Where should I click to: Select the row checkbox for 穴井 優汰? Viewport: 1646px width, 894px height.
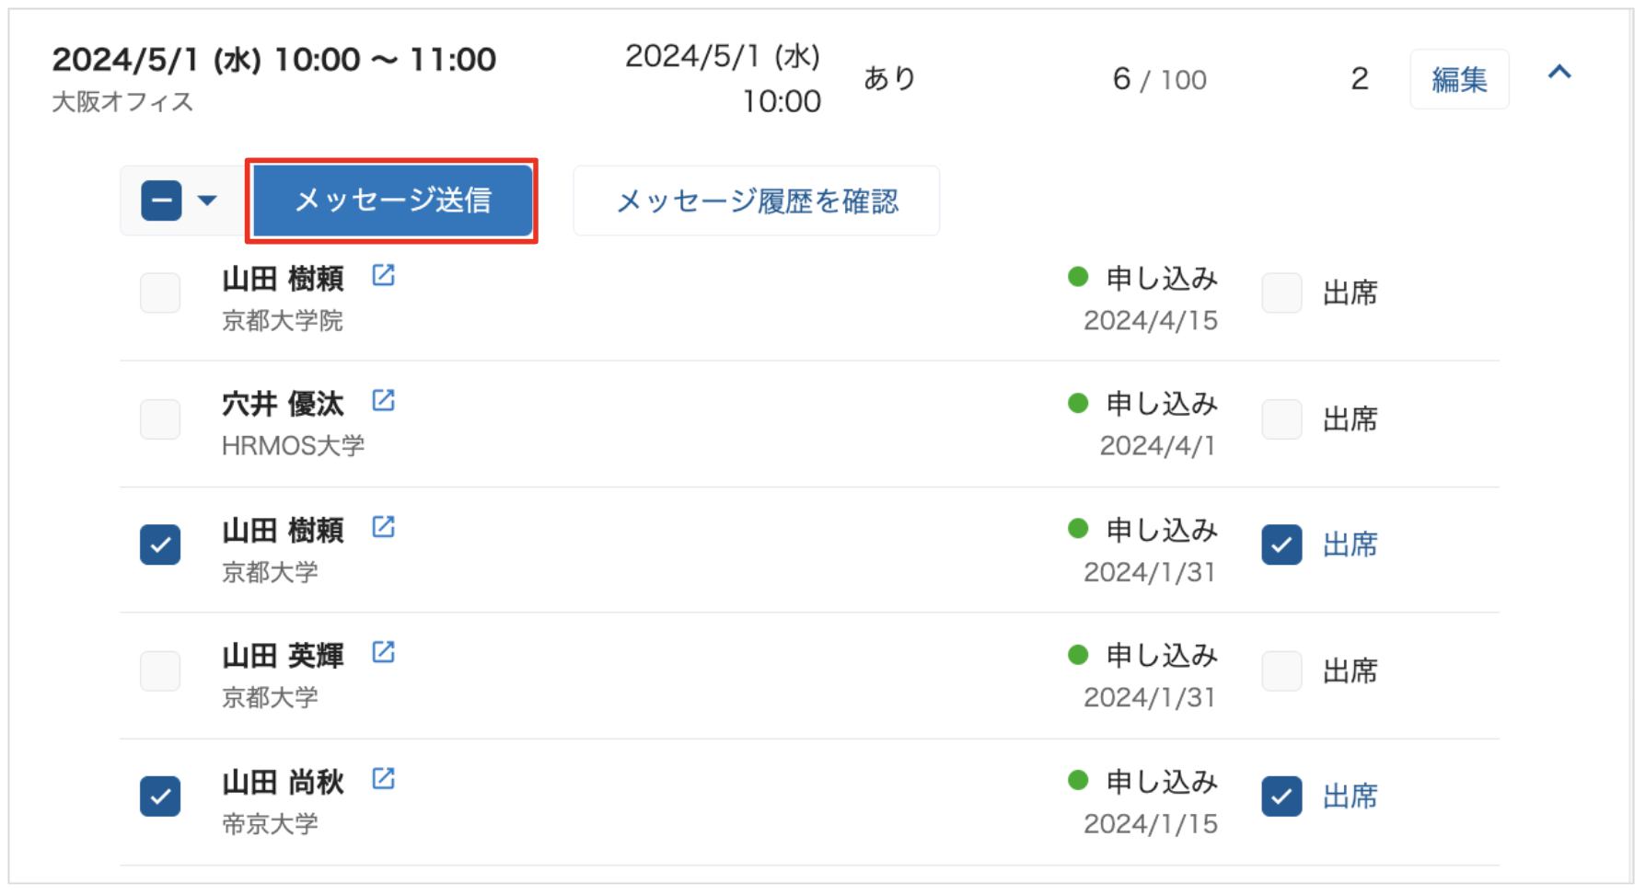(x=160, y=419)
